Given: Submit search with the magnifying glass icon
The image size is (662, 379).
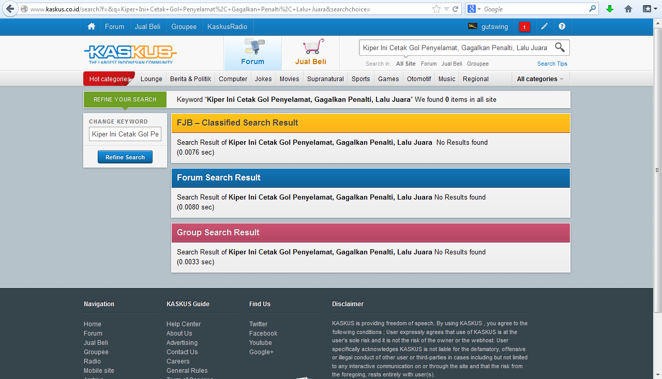Looking at the screenshot, I should tap(560, 48).
